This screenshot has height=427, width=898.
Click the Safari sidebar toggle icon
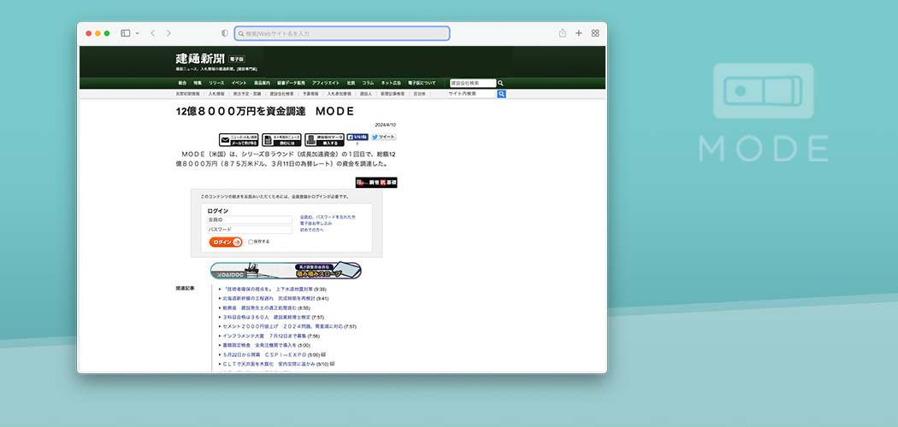[125, 33]
